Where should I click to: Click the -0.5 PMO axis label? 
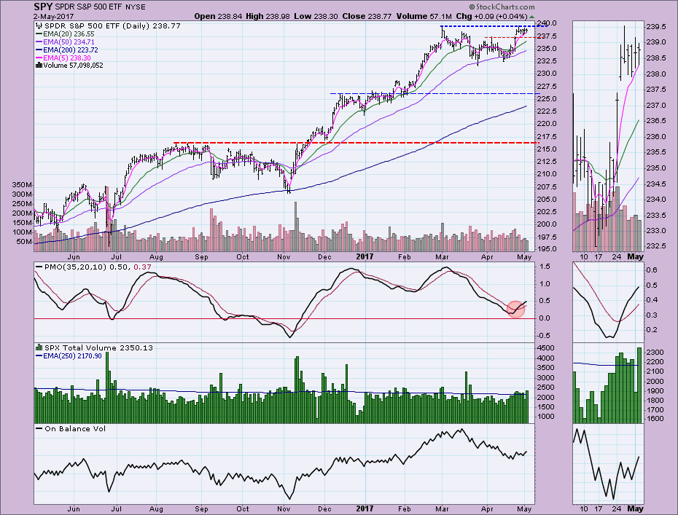(544, 336)
